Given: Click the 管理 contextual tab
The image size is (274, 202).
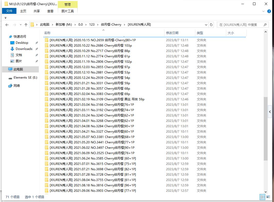Looking at the screenshot, I should click(x=68, y=5).
